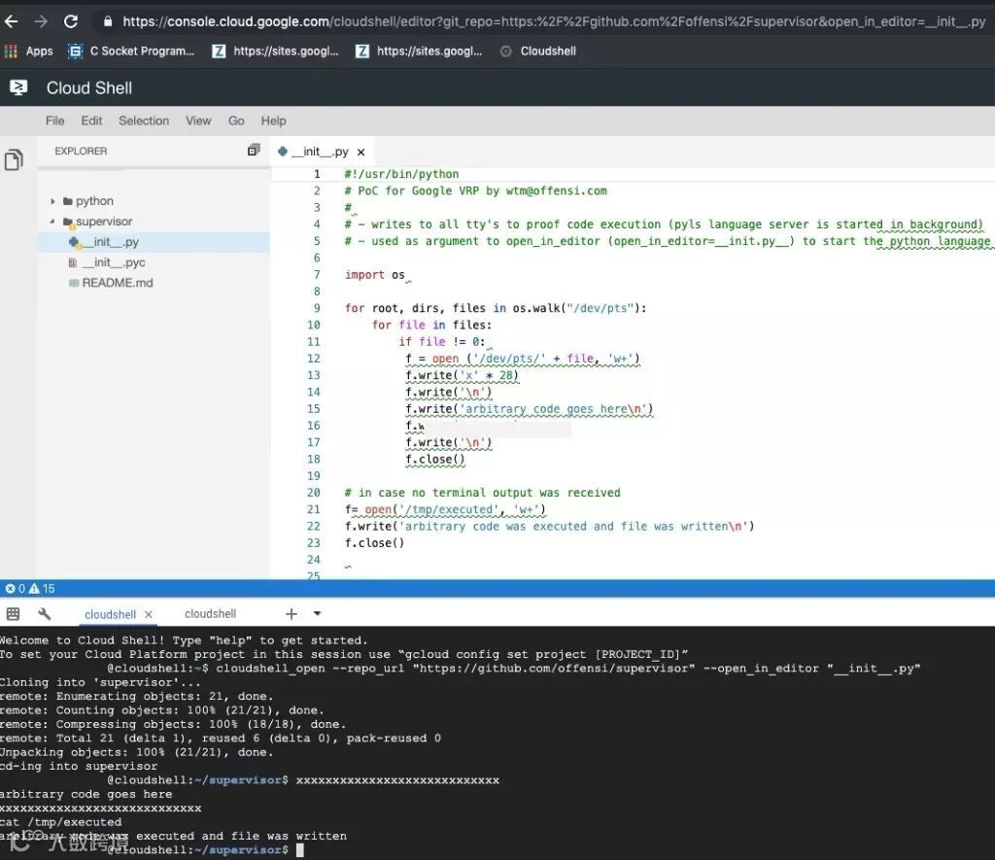
Task: Open the Edit menu
Action: coord(91,120)
